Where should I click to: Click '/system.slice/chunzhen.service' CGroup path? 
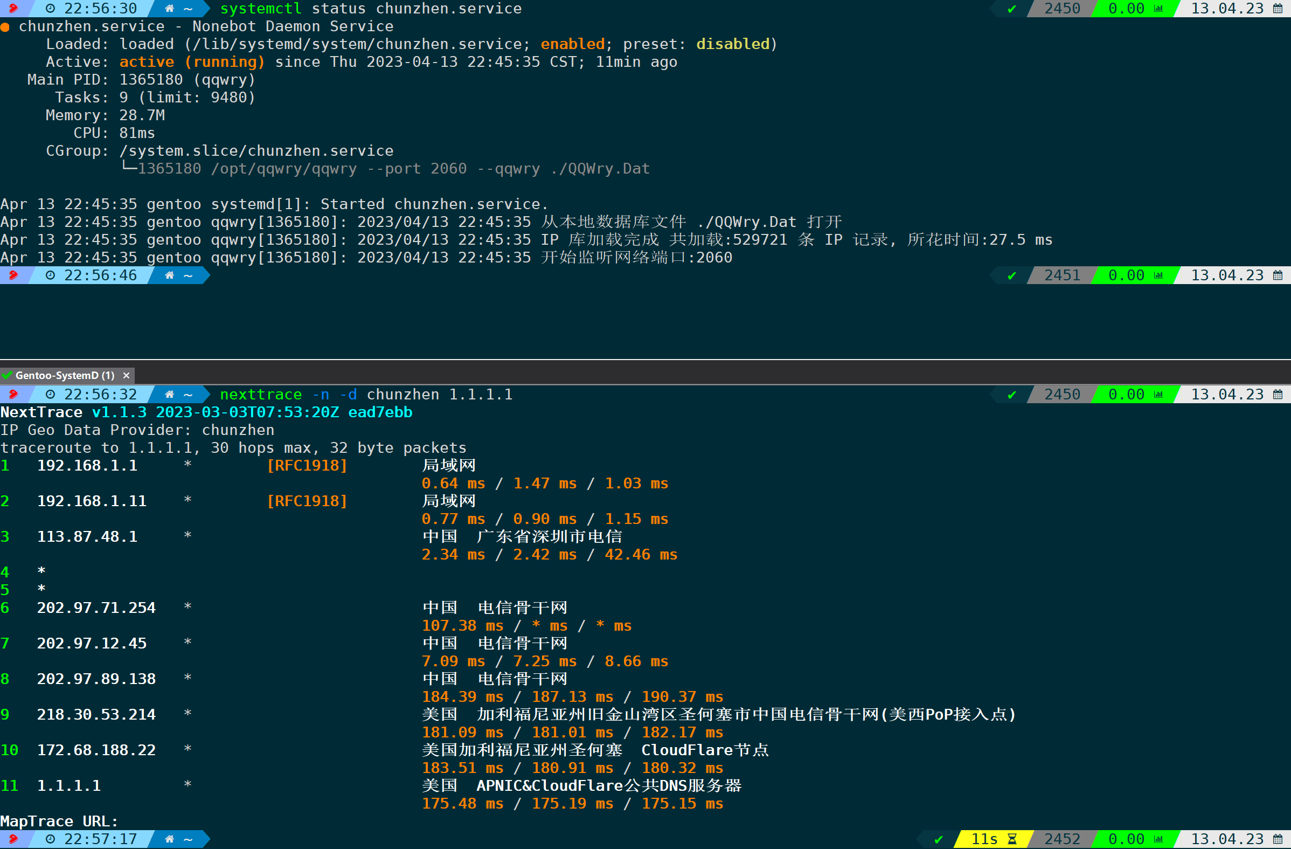256,151
